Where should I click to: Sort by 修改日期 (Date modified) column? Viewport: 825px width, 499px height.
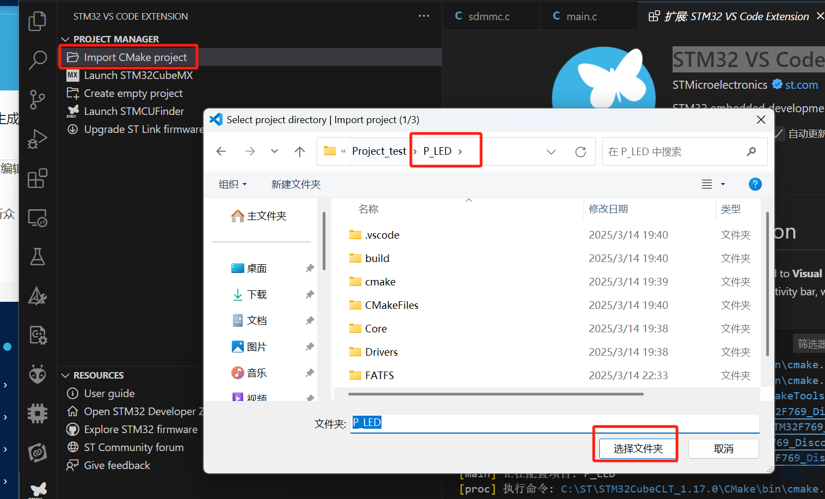click(x=608, y=209)
